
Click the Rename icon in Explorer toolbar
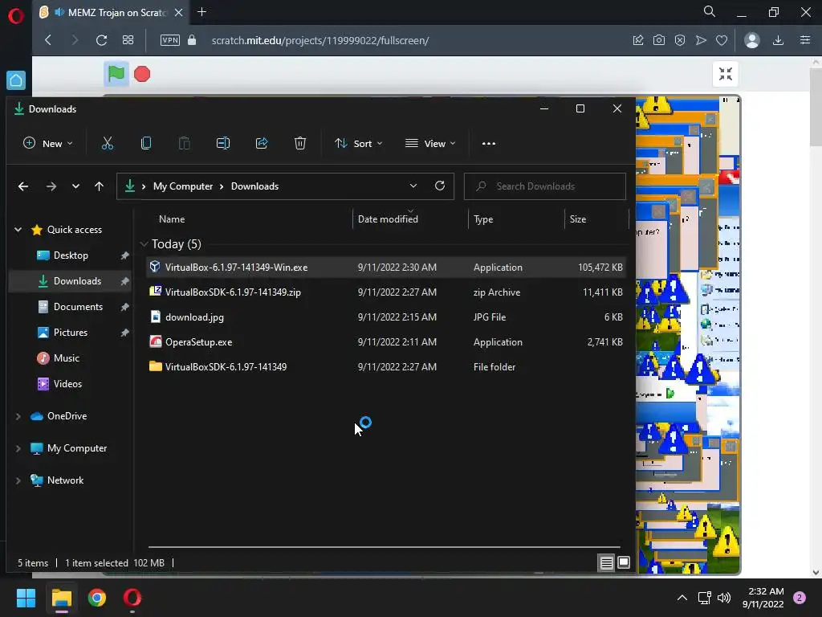coord(223,143)
